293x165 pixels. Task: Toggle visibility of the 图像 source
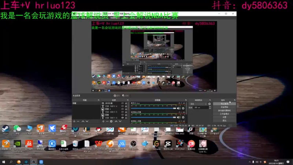123,115
